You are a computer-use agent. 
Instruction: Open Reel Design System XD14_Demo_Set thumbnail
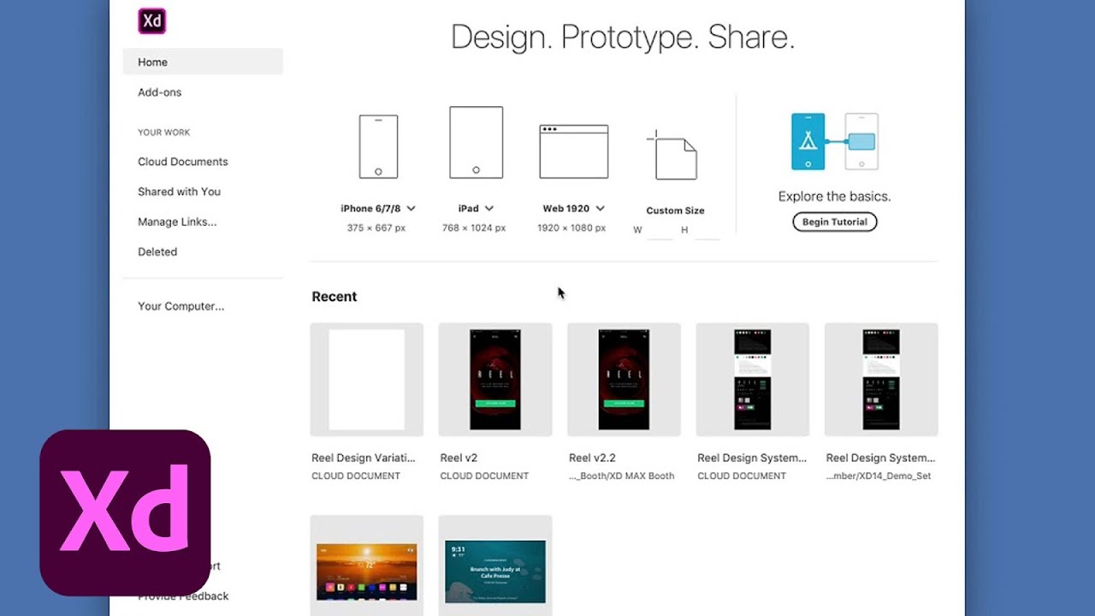click(881, 380)
